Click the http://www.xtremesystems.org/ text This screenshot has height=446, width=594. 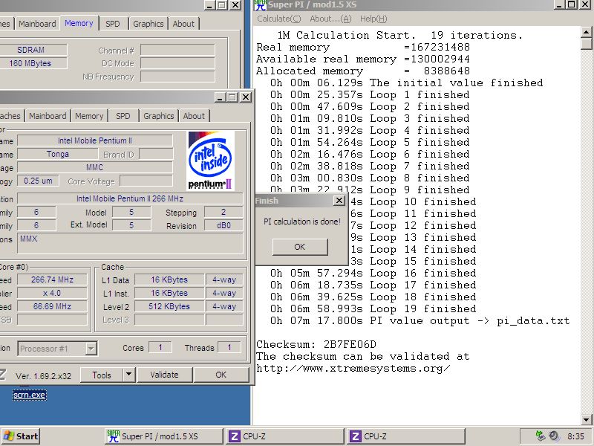point(353,368)
